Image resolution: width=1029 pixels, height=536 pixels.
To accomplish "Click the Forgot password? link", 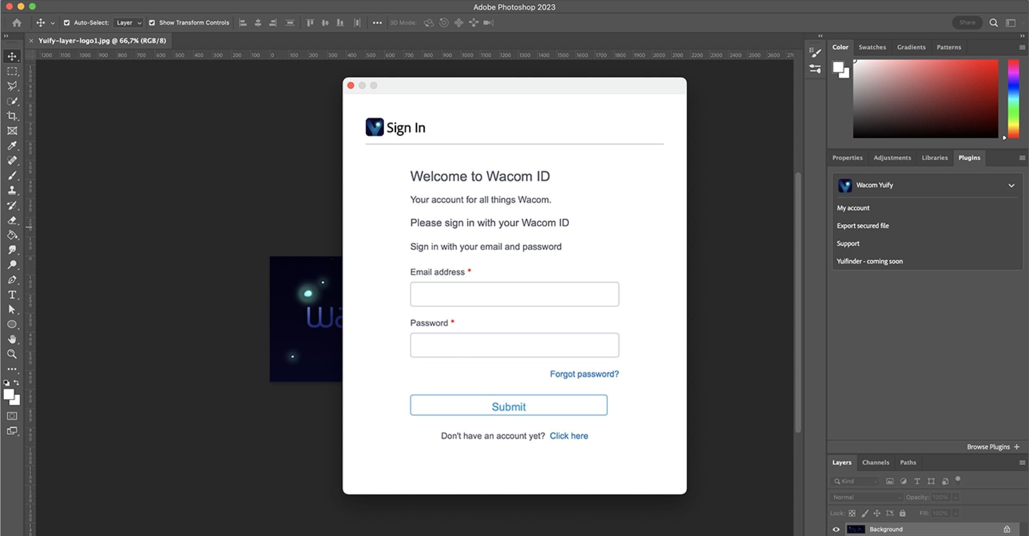I will click(x=584, y=374).
